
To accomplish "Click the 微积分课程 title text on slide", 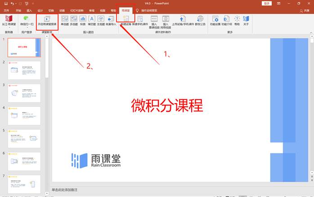I will click(x=167, y=106).
